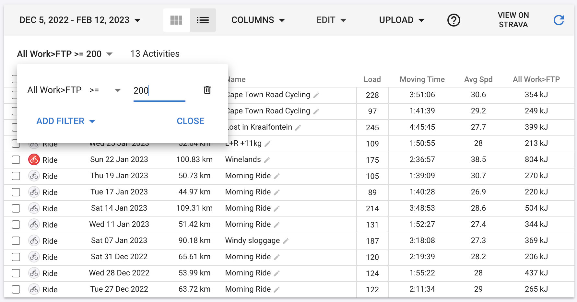
Task: Edit name of Winelands activity
Action: coord(267,160)
